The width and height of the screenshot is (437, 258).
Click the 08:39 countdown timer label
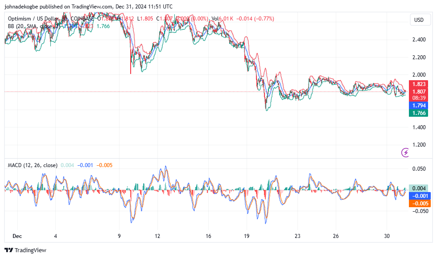[418, 98]
